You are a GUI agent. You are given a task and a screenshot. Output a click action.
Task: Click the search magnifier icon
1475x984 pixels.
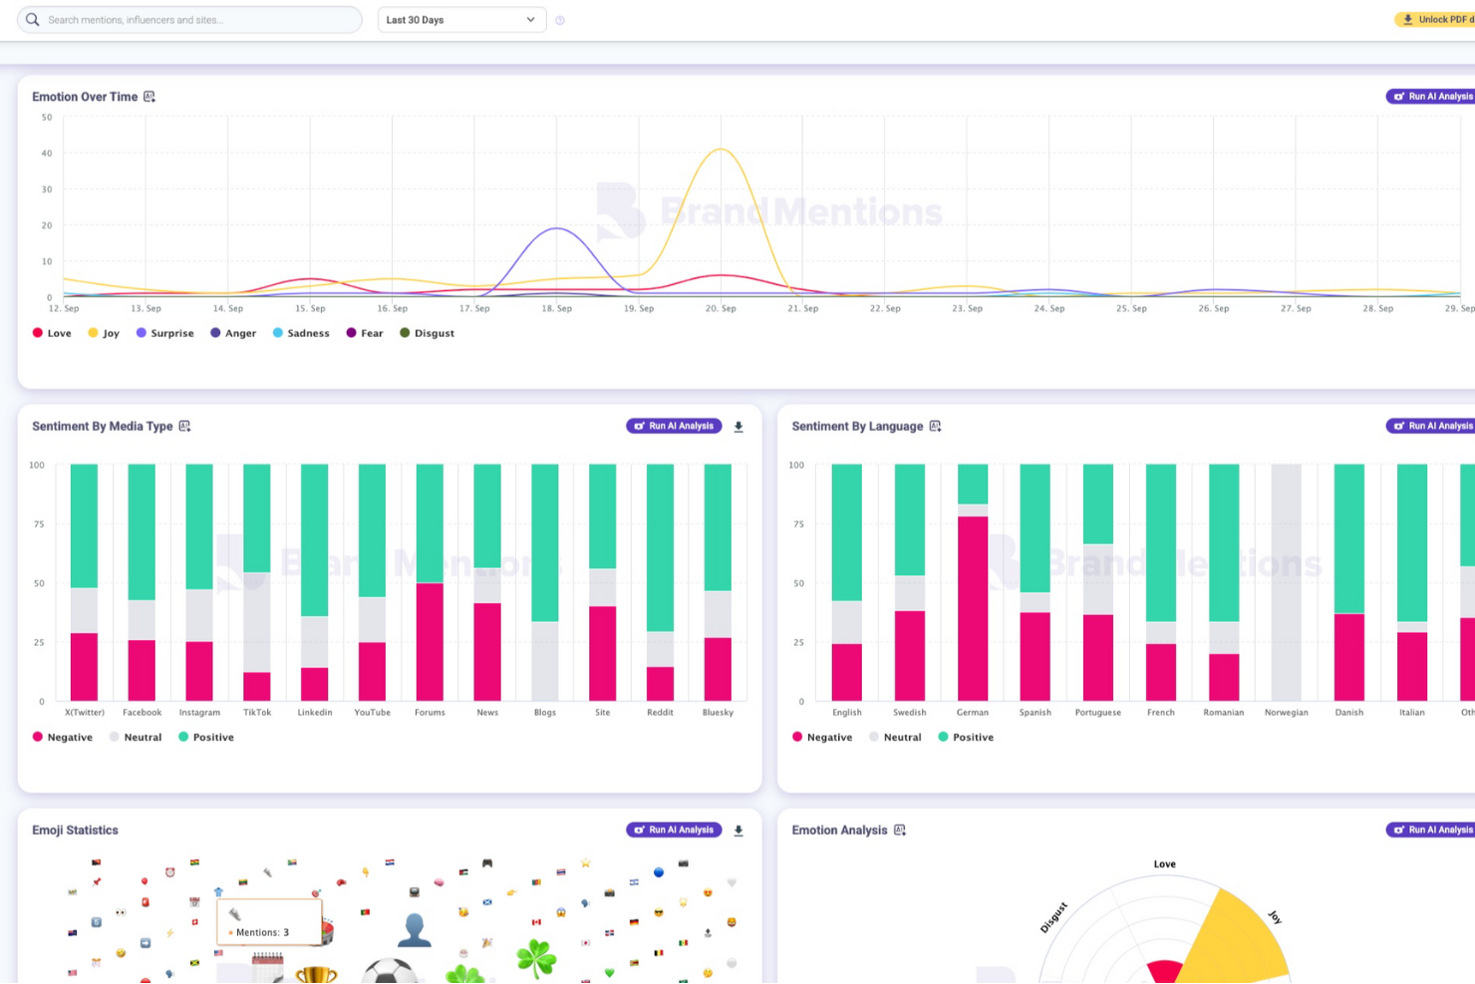click(x=33, y=20)
